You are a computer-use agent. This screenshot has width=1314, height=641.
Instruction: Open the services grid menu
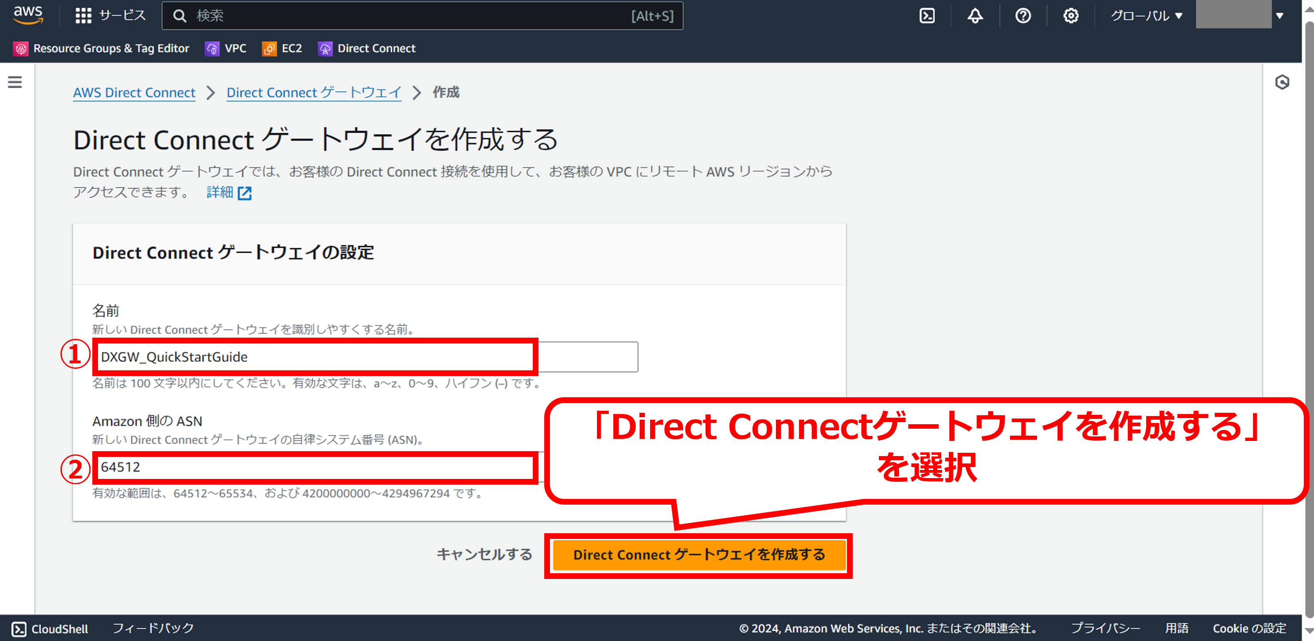coord(83,16)
